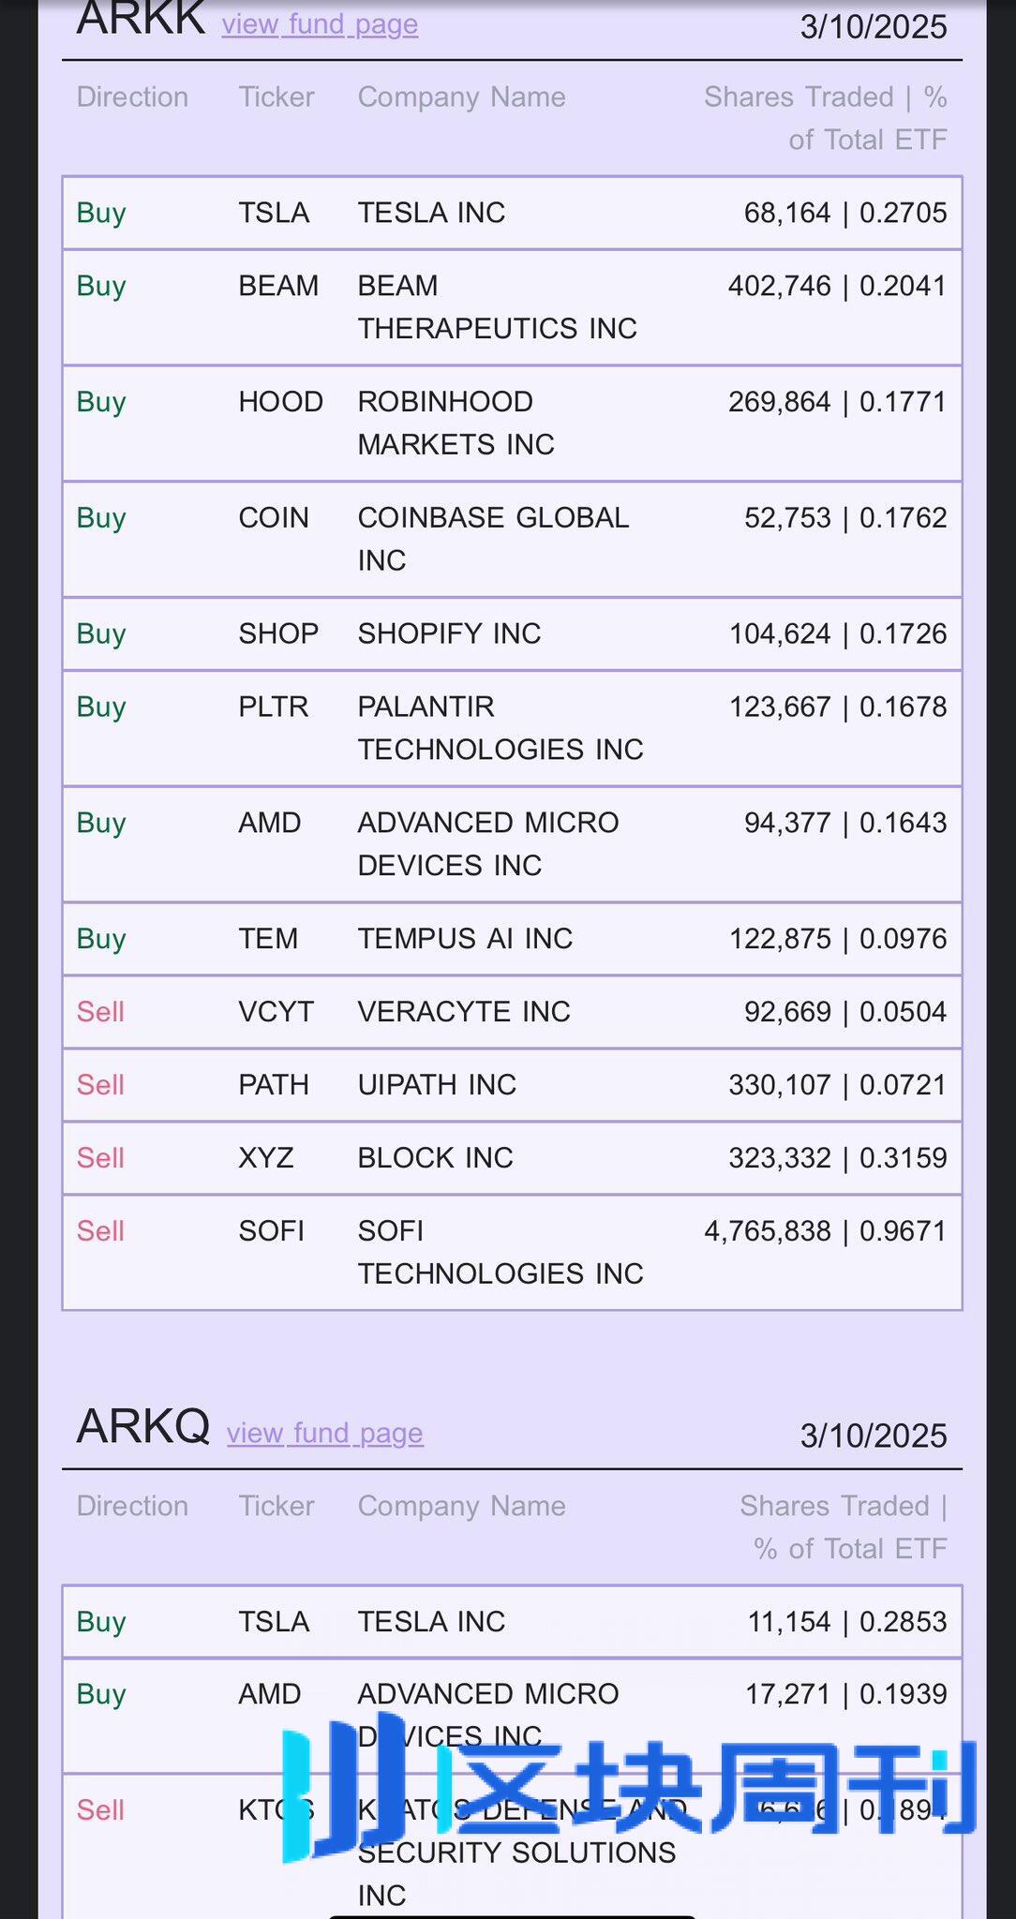Click the PATH UiPath sell row
Screen dimensions: 1016x1919
pyautogui.click(x=512, y=1085)
